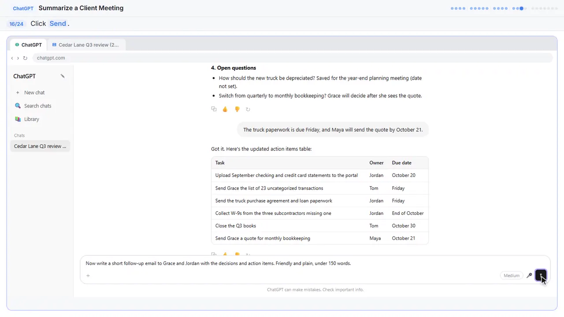Image resolution: width=564 pixels, height=317 pixels.
Task: Switch to the Cedar Lane Q3 review tab
Action: [x=85, y=45]
